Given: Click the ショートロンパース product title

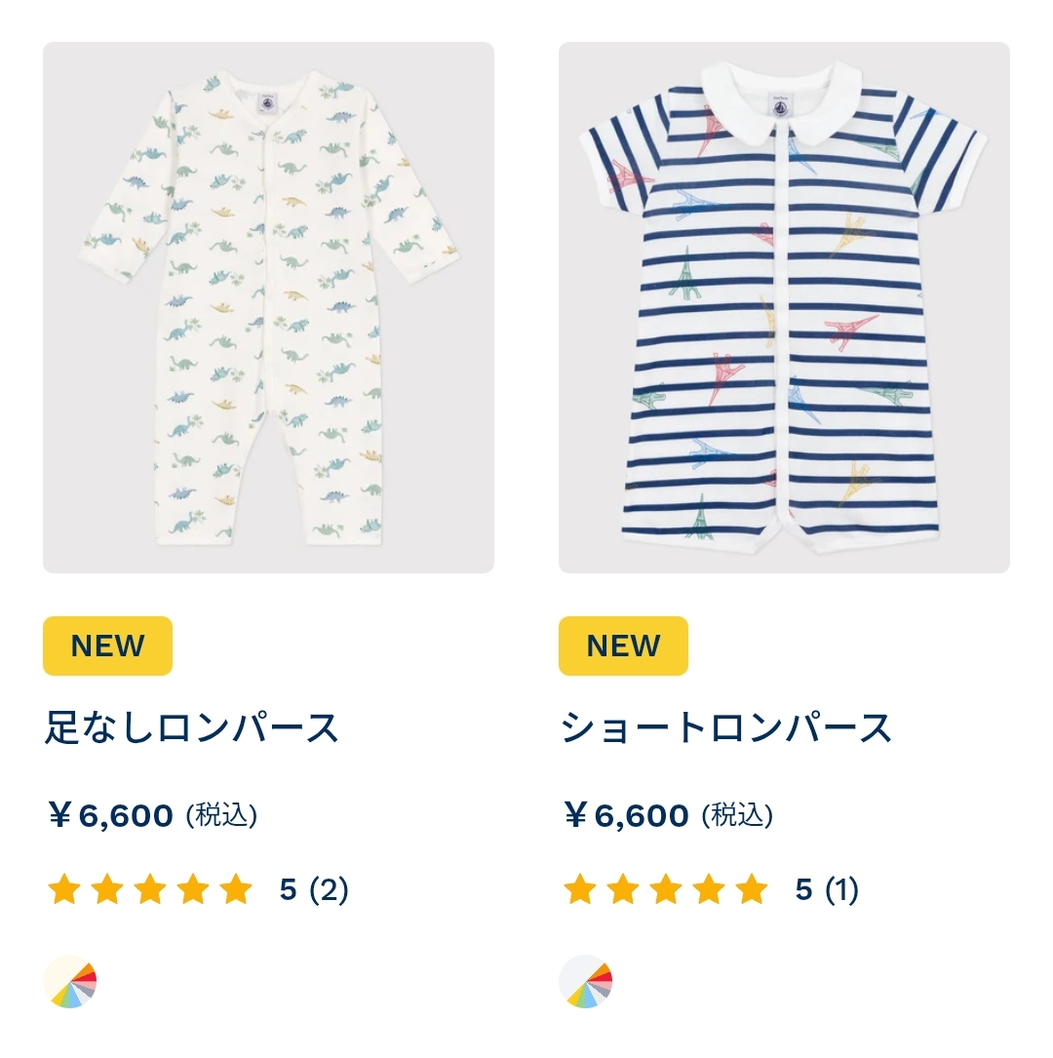Looking at the screenshot, I should pyautogui.click(x=725, y=727).
